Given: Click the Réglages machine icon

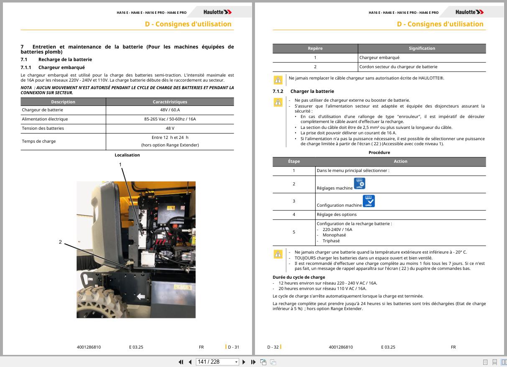Looking at the screenshot, I should 359,183.
